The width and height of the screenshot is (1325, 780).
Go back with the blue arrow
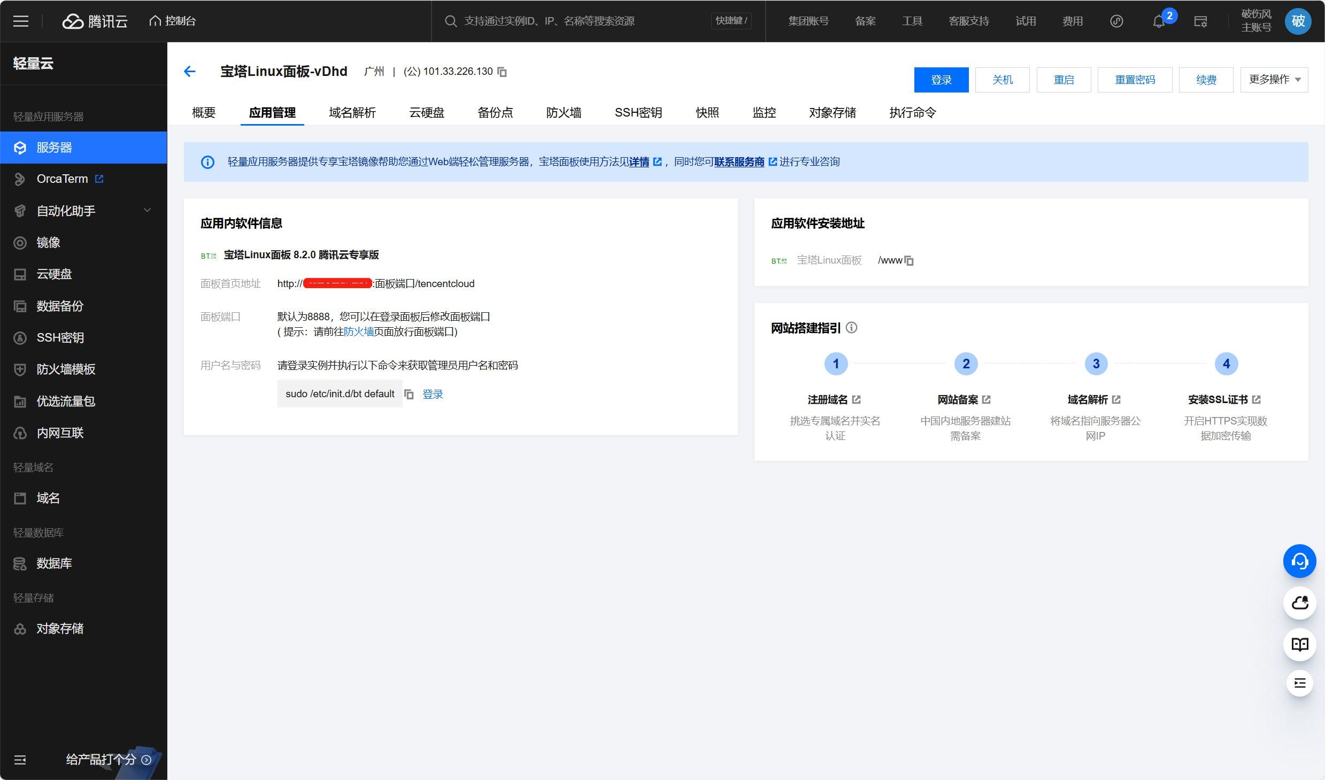(190, 71)
